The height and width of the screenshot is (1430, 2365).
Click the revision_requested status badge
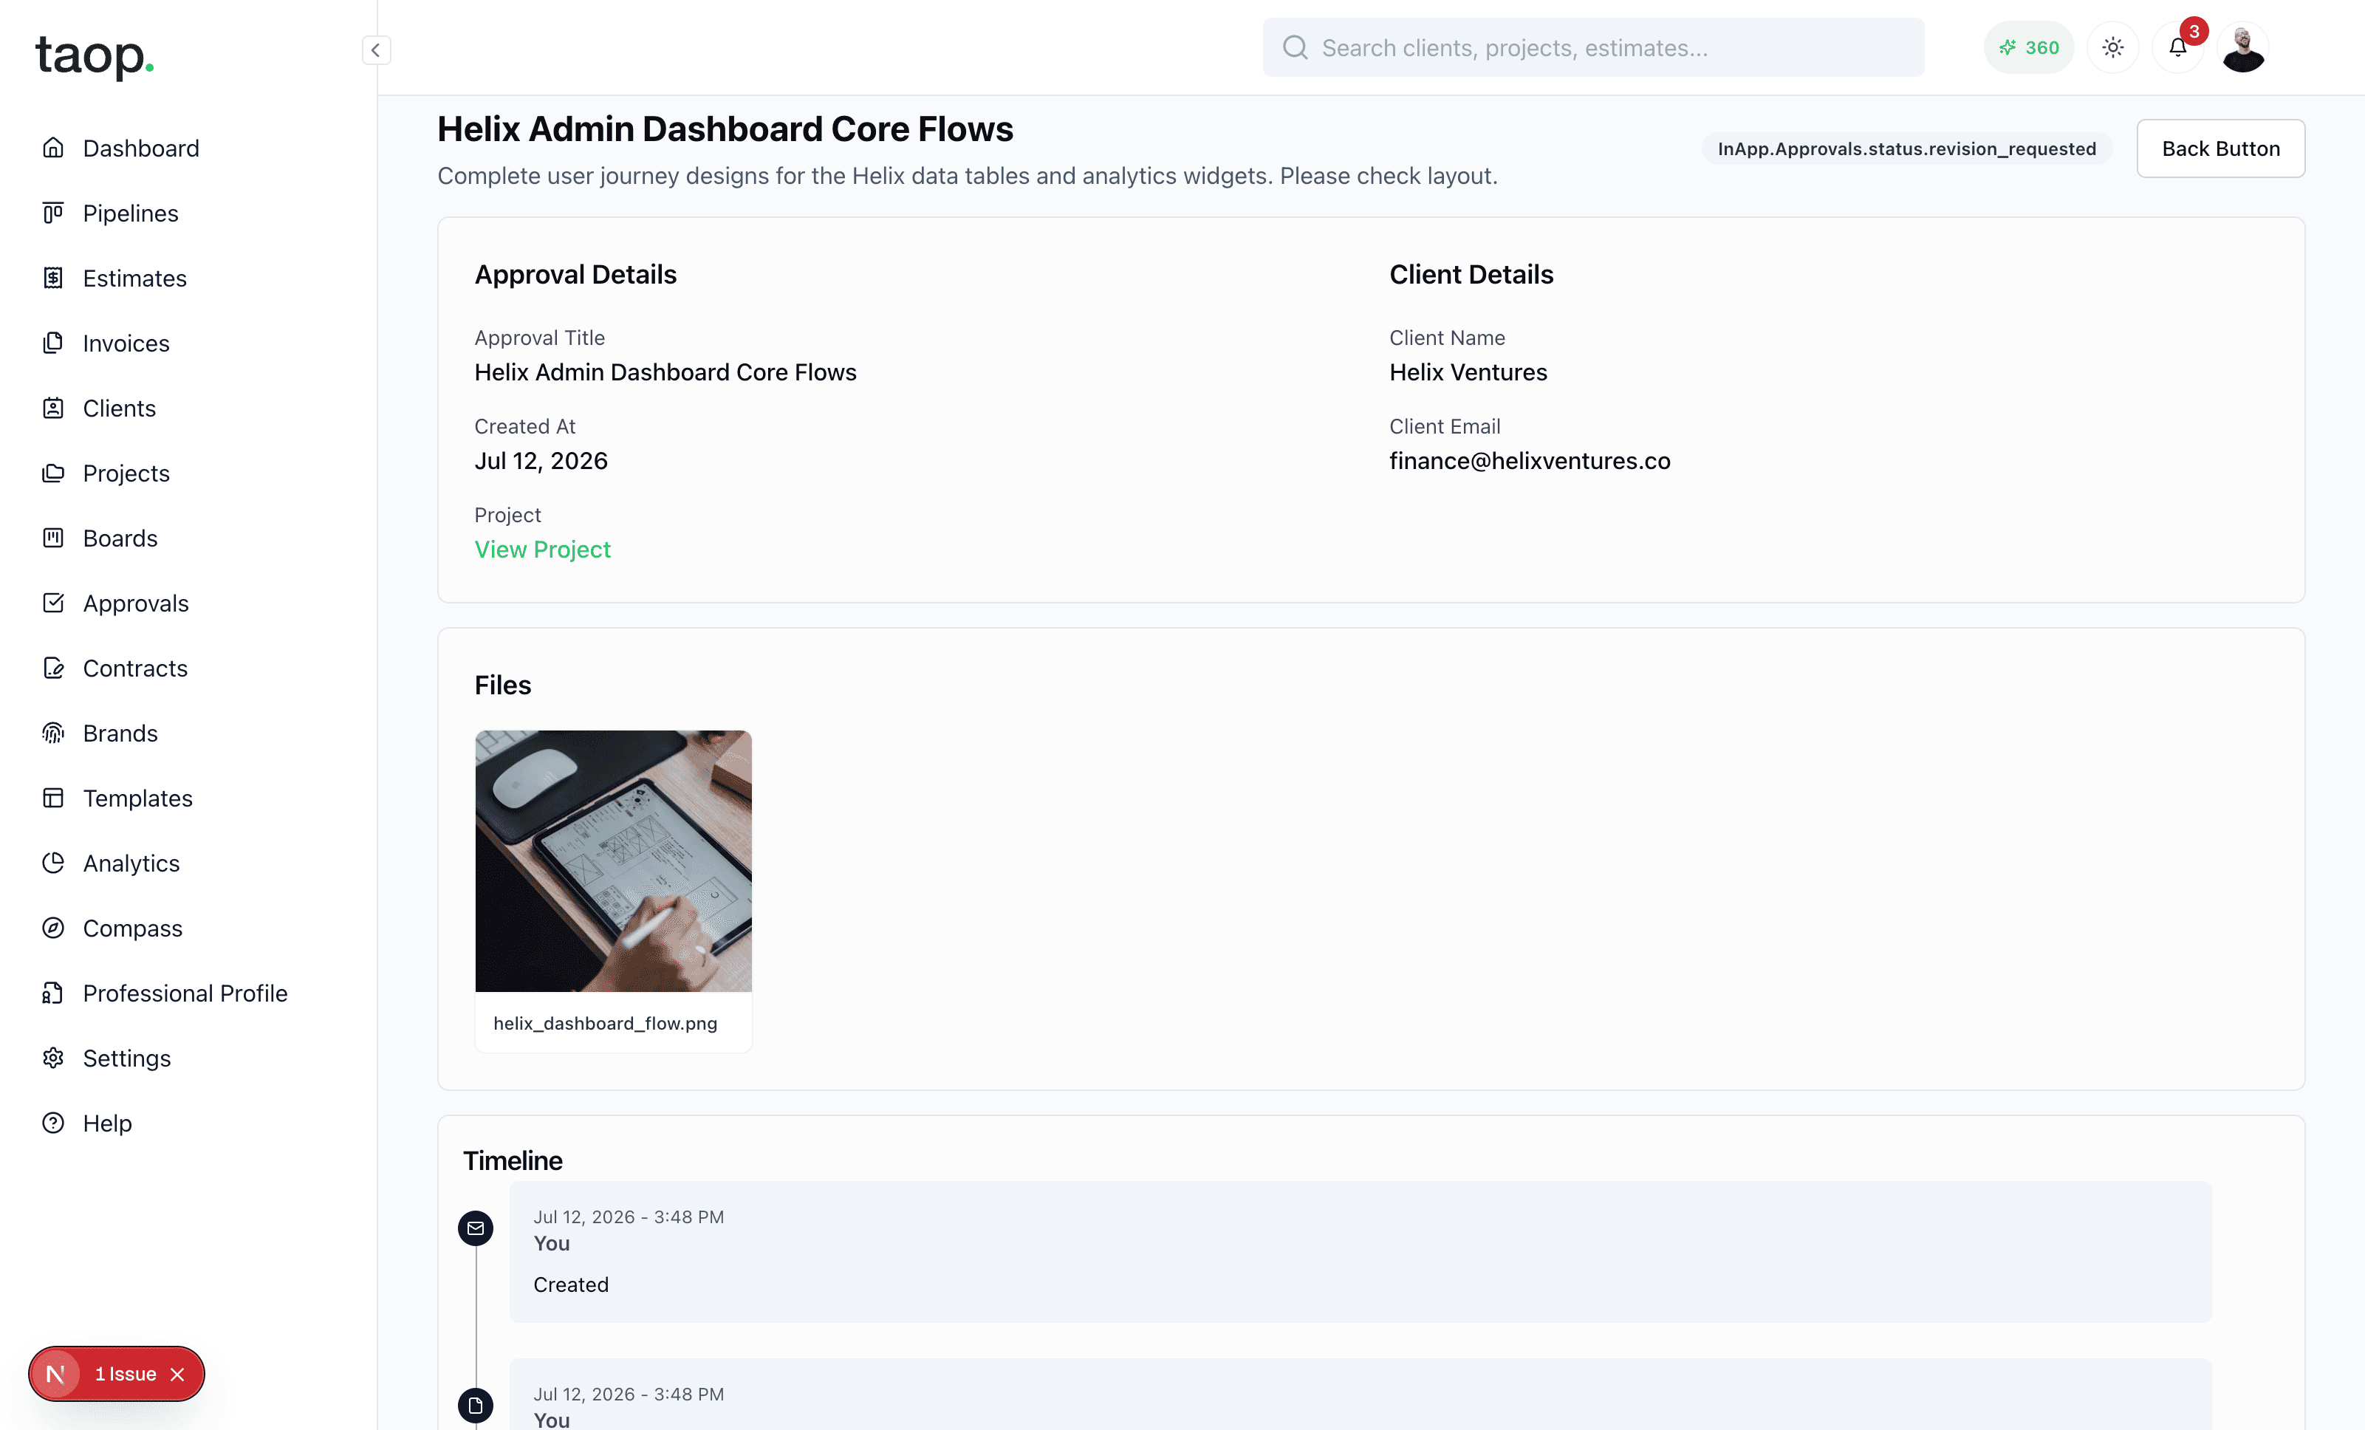pyautogui.click(x=1906, y=148)
